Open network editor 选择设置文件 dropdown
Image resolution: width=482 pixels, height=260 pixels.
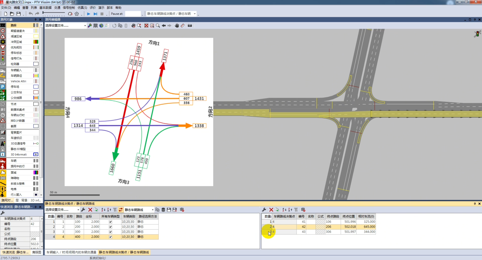click(85, 26)
